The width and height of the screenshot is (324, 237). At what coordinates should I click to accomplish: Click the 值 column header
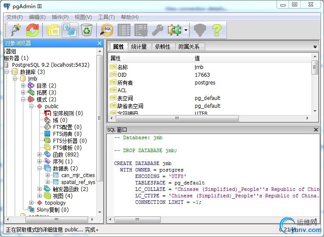coord(252,58)
